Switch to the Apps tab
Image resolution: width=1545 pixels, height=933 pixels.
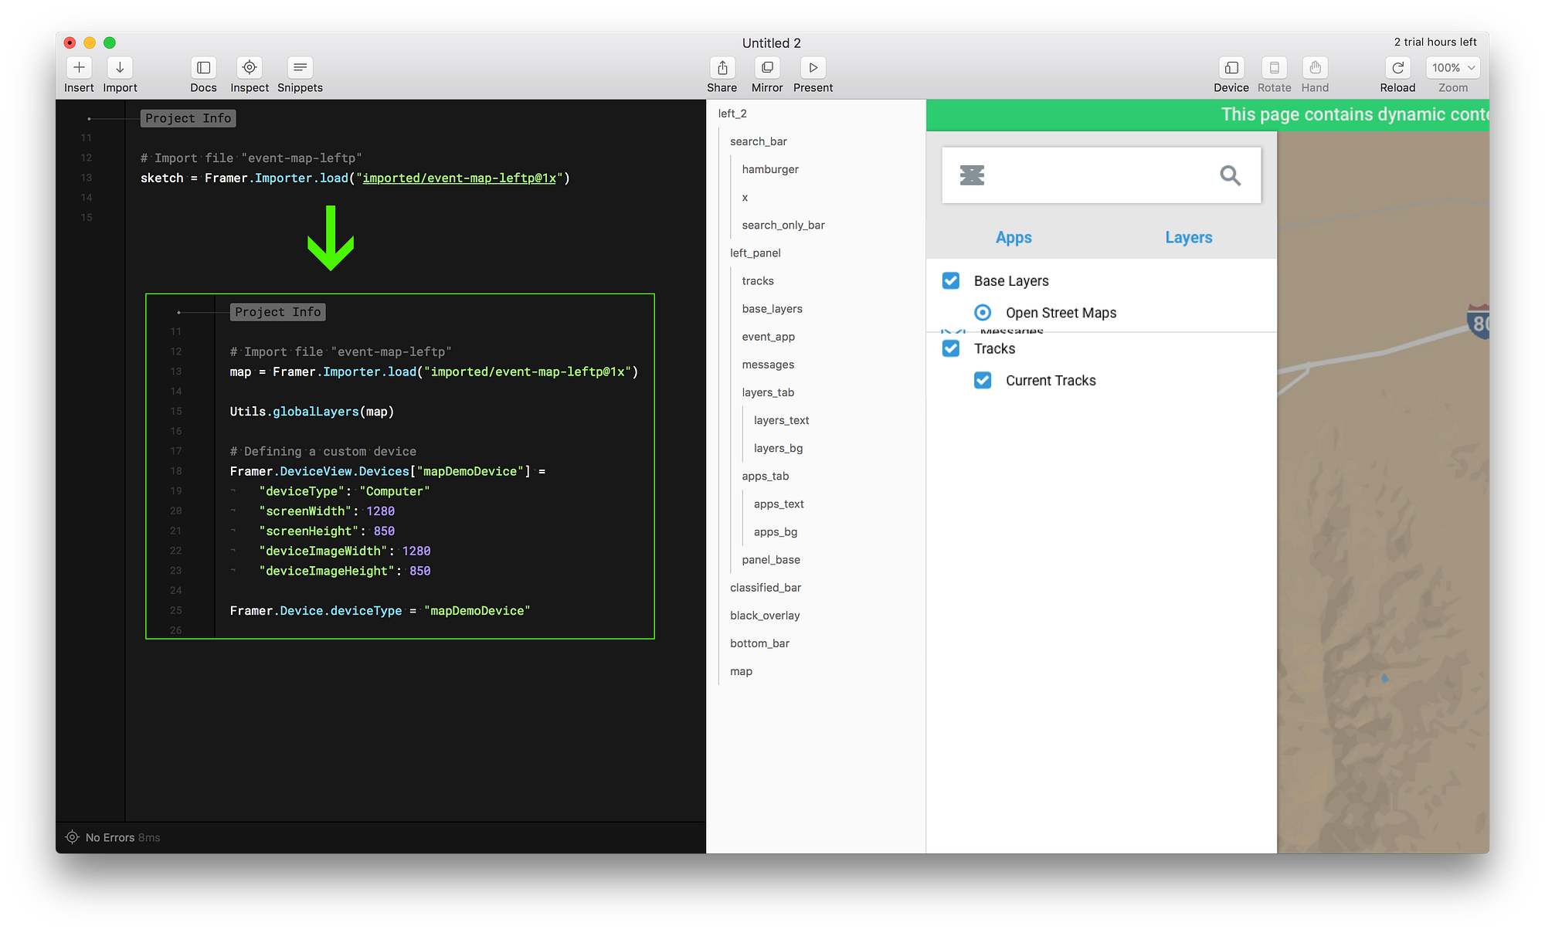1014,238
